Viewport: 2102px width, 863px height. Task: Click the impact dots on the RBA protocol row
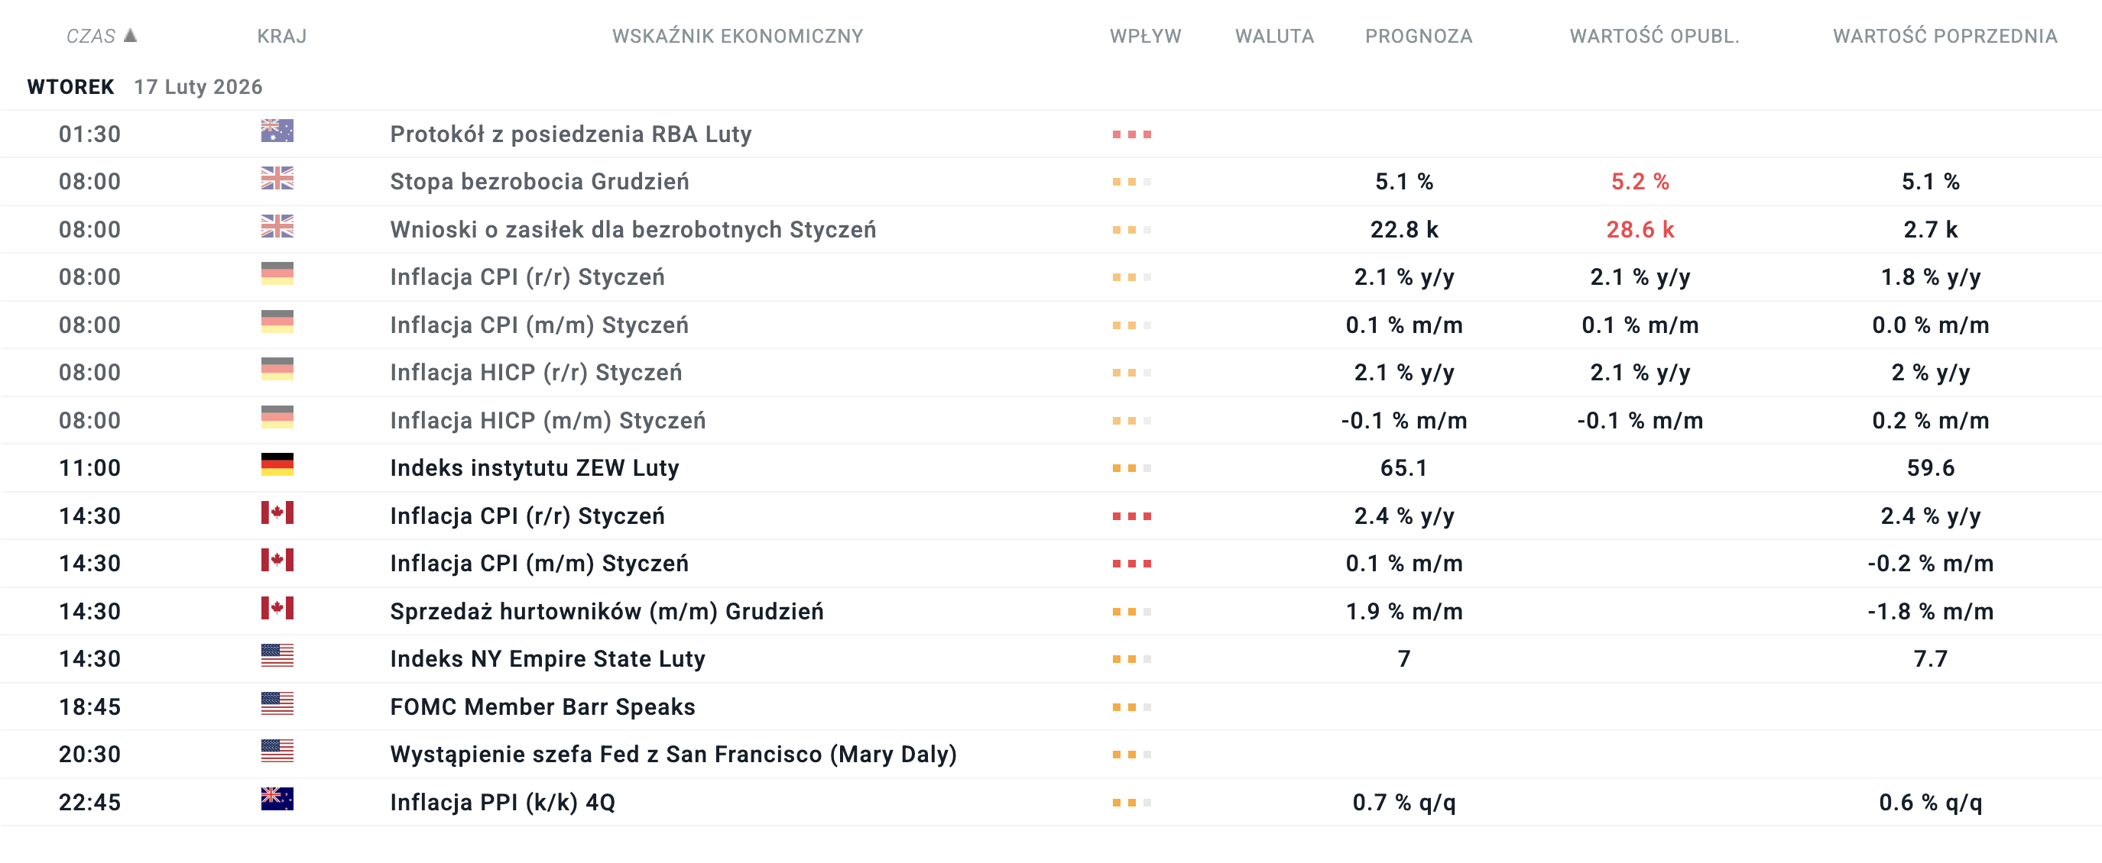1131,134
